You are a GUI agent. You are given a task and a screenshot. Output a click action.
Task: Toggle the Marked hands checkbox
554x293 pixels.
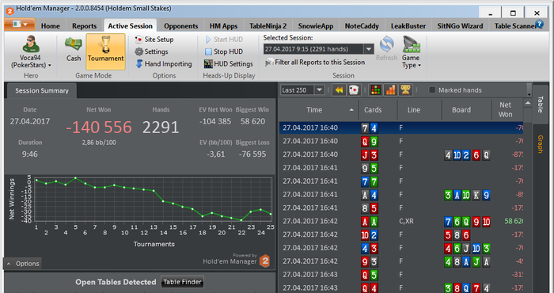pyautogui.click(x=432, y=90)
